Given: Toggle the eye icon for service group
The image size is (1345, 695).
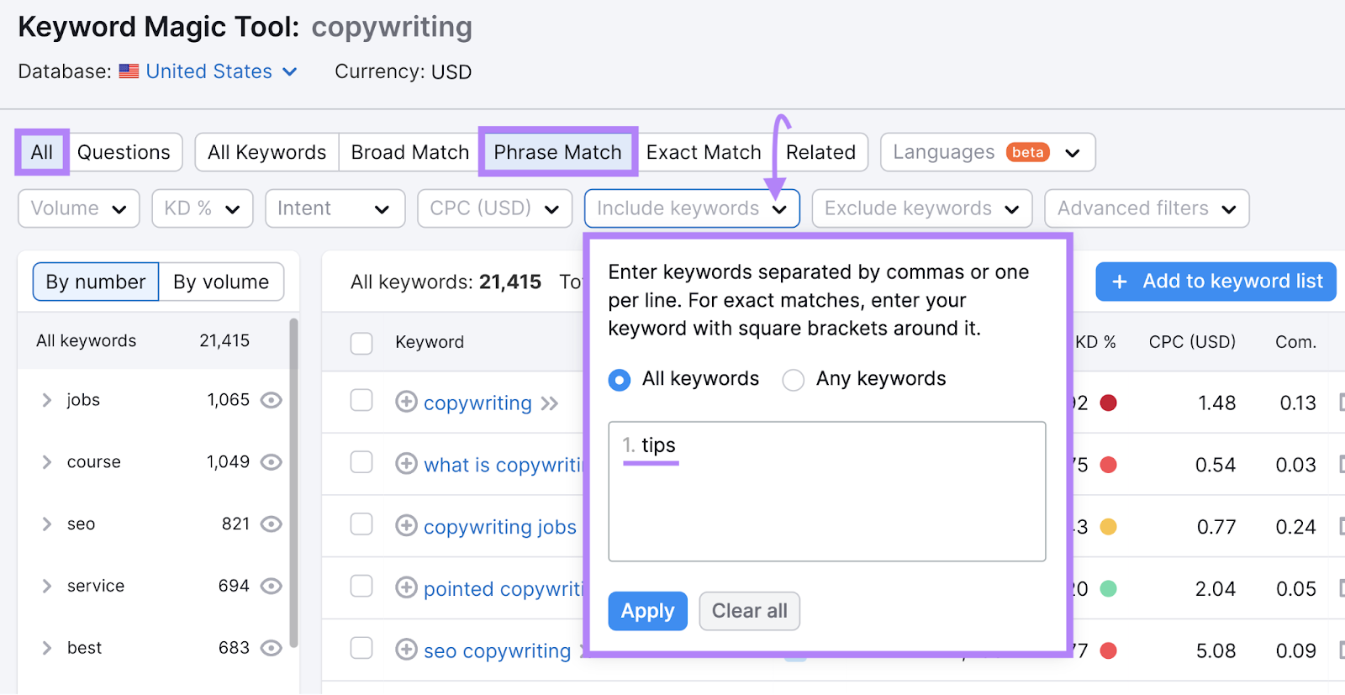Looking at the screenshot, I should coord(271,586).
